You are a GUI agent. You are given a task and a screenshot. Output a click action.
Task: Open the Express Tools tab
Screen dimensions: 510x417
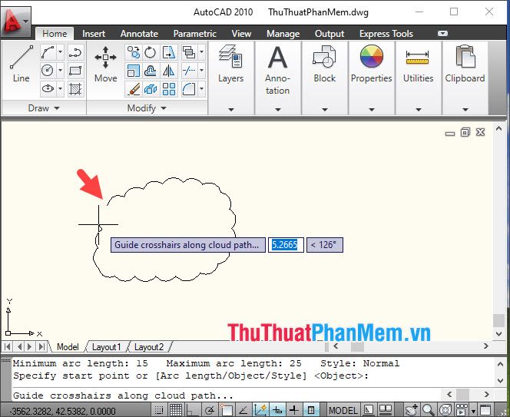386,34
